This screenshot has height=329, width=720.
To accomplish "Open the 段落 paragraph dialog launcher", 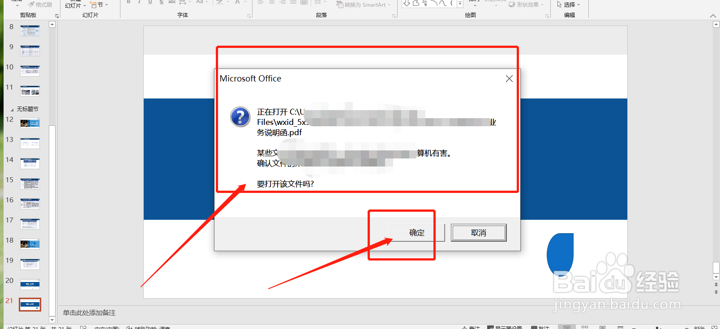I will [394, 16].
